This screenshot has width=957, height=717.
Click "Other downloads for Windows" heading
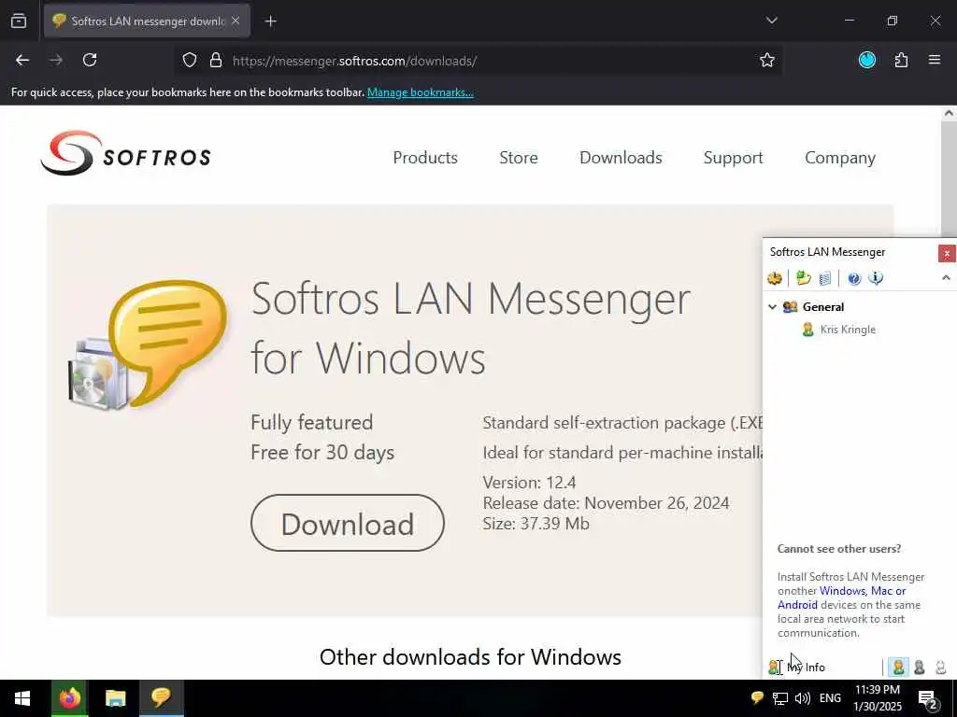point(470,656)
